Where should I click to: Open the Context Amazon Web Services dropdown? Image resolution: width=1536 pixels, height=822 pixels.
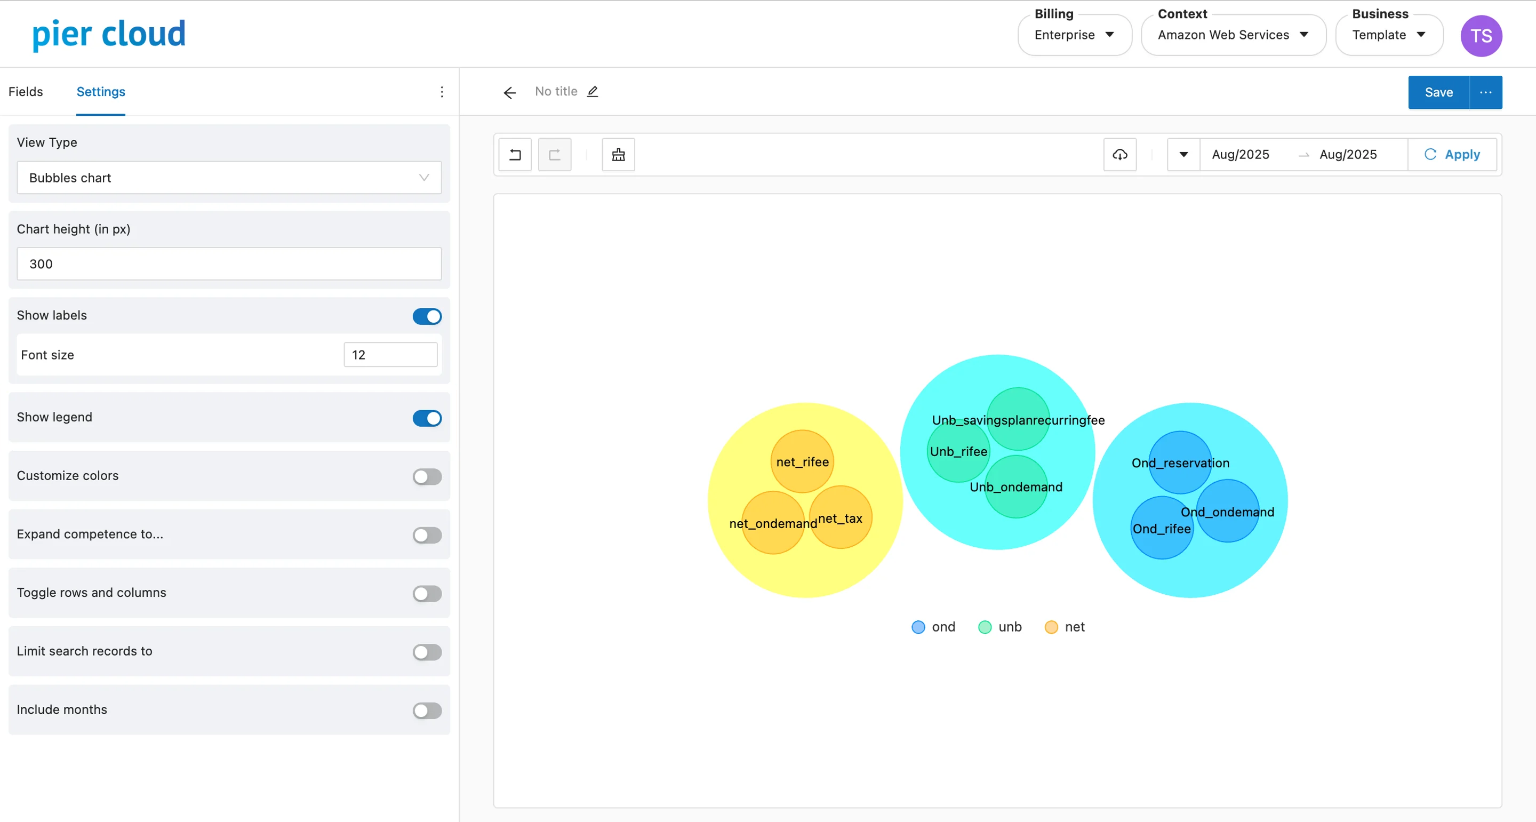1233,35
